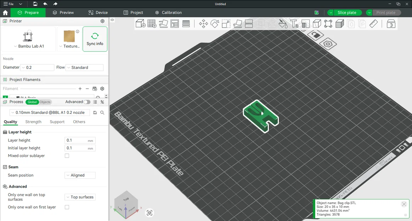Check Mixed color sublayer box
This screenshot has width=412, height=221.
coord(67,156)
